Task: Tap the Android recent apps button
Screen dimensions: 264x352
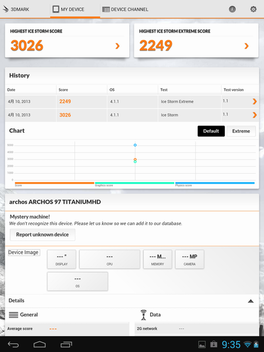Action: (66, 344)
